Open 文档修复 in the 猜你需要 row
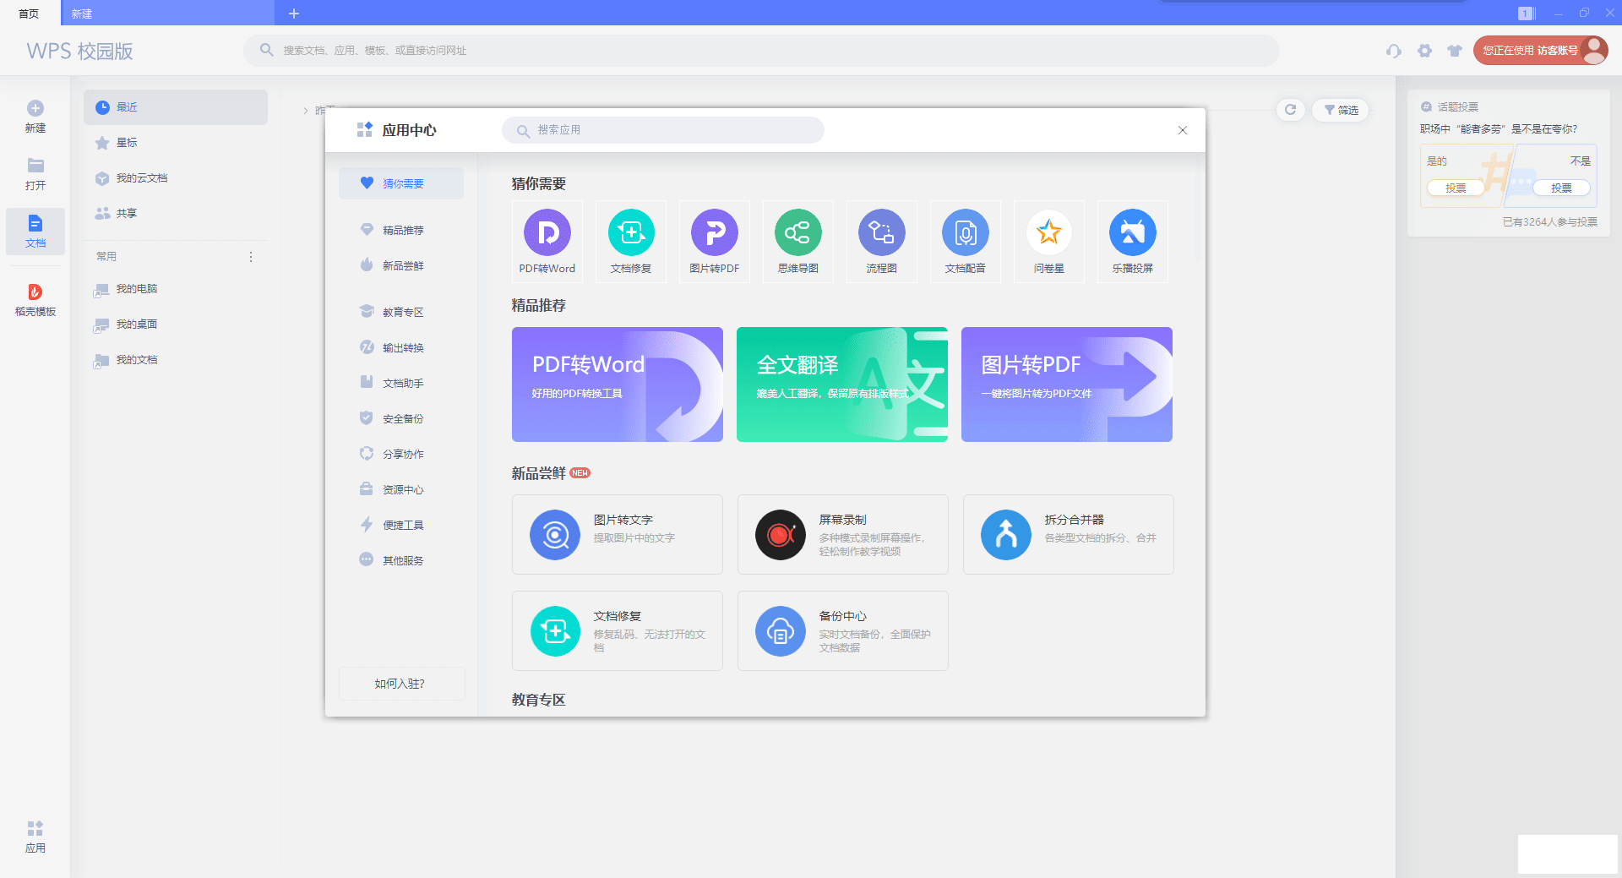 pos(631,241)
